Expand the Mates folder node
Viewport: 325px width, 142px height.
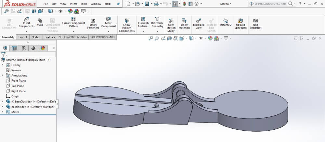3,112
